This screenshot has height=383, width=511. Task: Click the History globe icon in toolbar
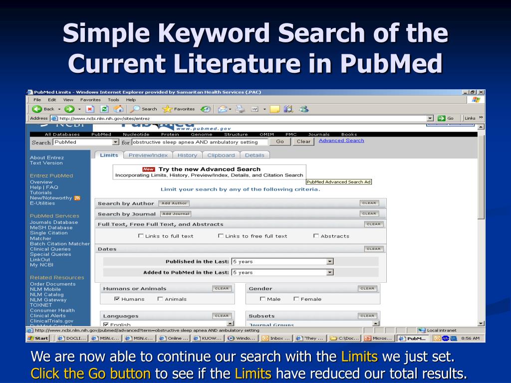tap(206, 109)
